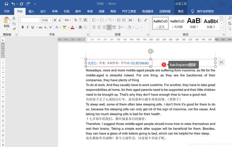
Task: Switch to the PDF工具集 tab
Action: click(129, 11)
